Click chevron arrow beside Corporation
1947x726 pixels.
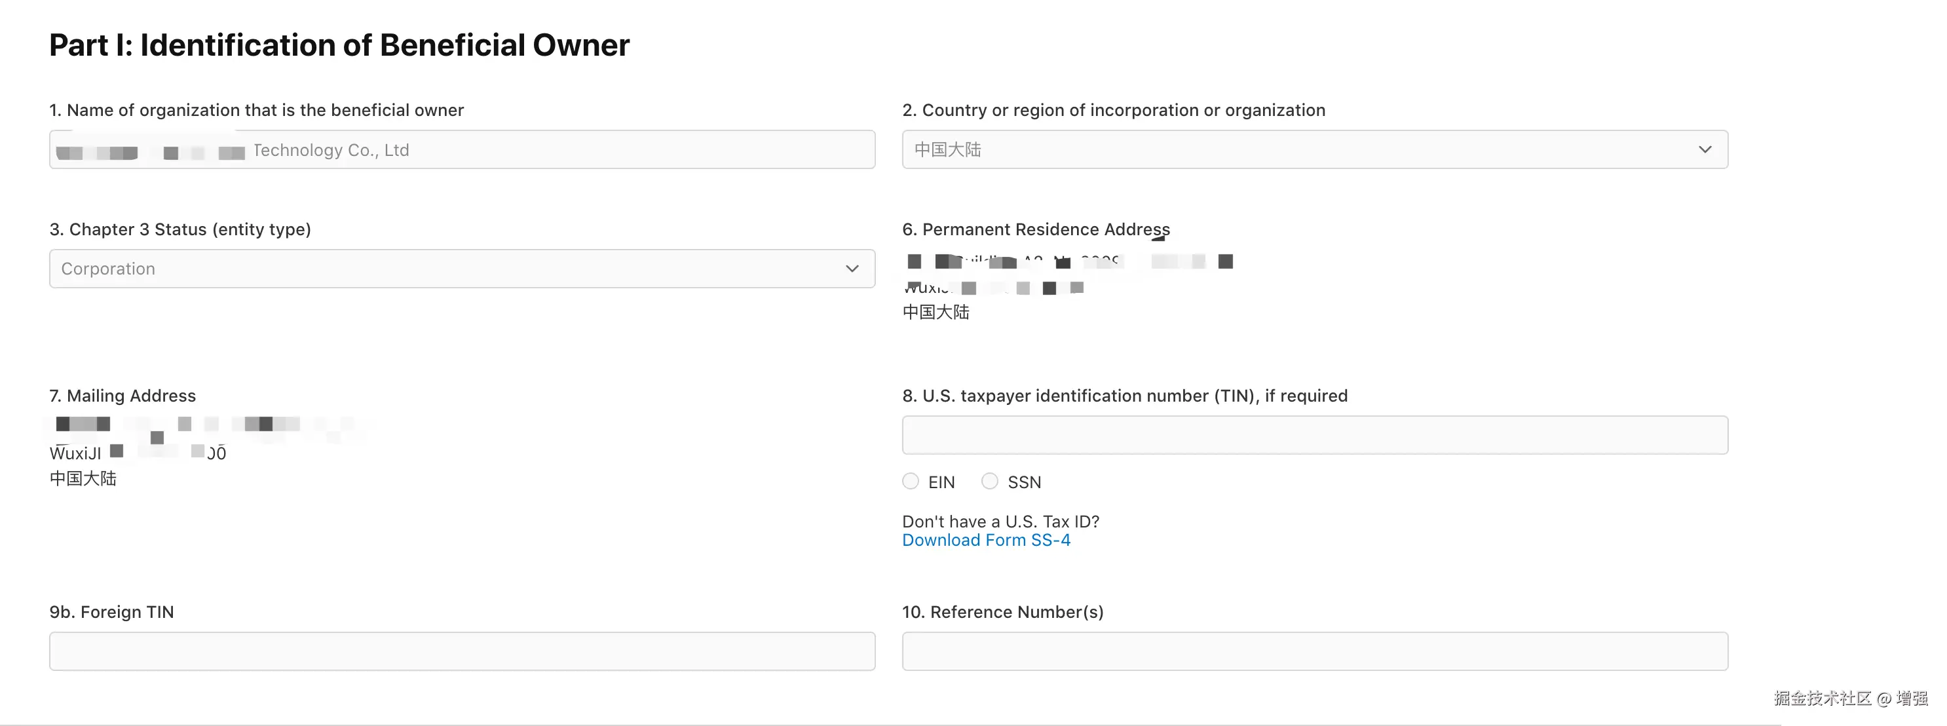tap(852, 269)
